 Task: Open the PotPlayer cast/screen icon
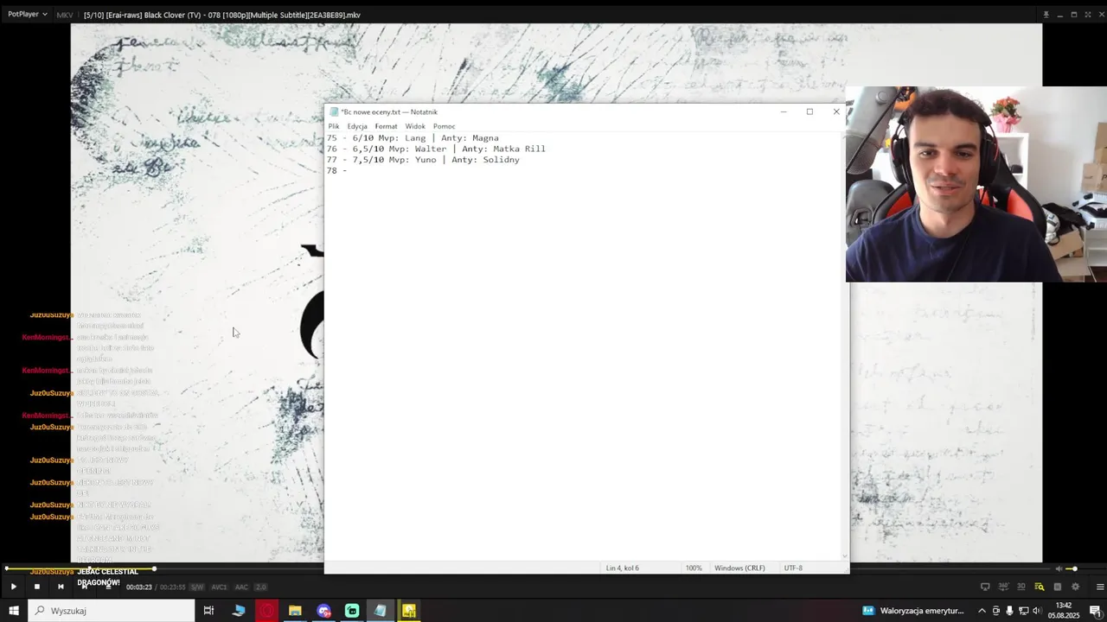pyautogui.click(x=985, y=587)
